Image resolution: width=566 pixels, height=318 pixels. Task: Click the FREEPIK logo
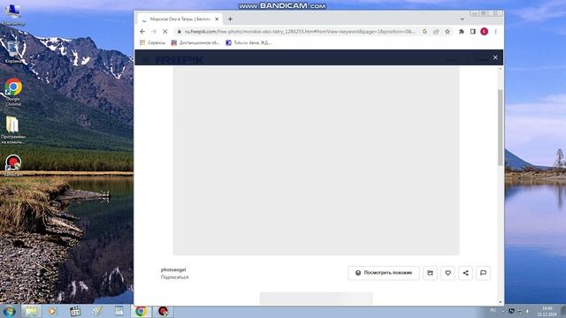tap(180, 60)
